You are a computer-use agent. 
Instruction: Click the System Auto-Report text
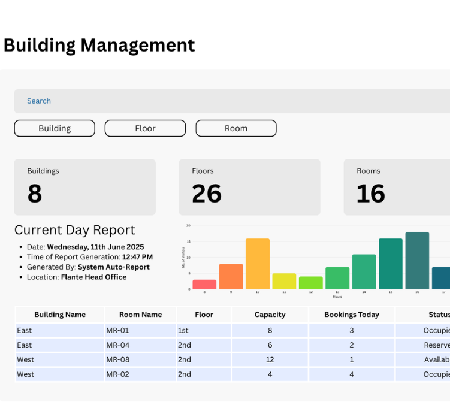click(x=114, y=267)
